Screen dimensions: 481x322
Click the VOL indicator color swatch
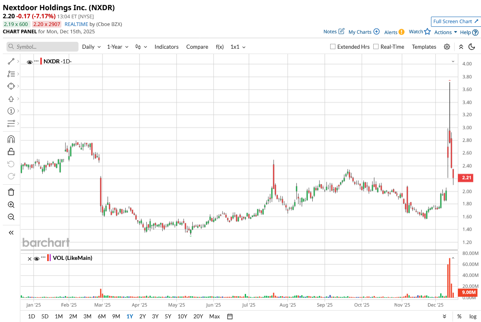pos(49,258)
